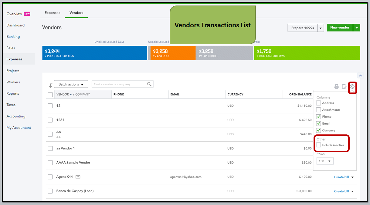Screen dimensions: 370x205
Task: Select the checkbox for Agent X44
Action: pos(50,177)
